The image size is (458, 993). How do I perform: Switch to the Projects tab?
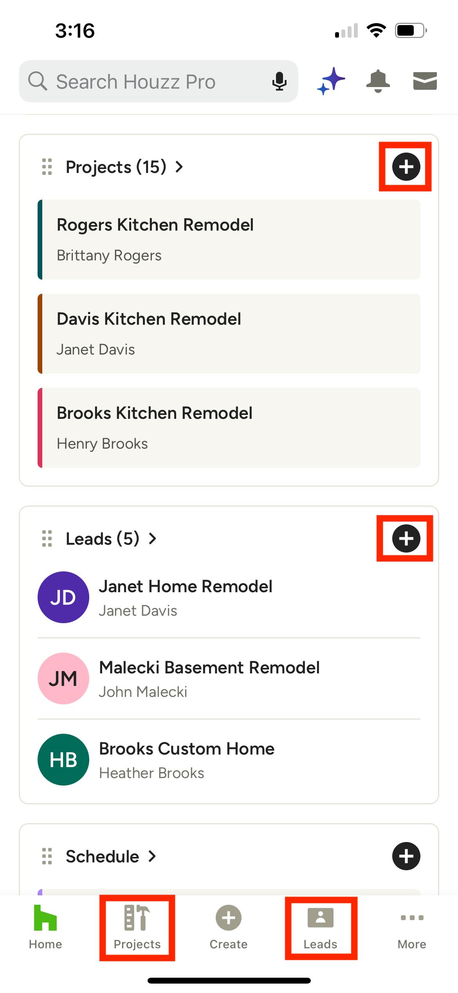pos(137,928)
